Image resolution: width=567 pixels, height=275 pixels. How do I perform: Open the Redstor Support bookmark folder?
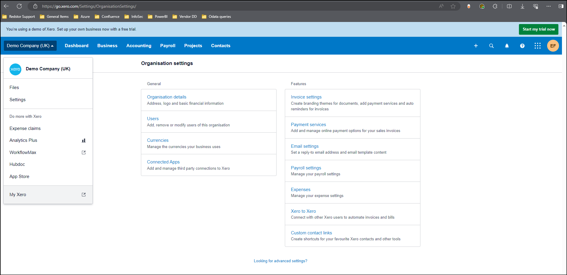pos(19,17)
